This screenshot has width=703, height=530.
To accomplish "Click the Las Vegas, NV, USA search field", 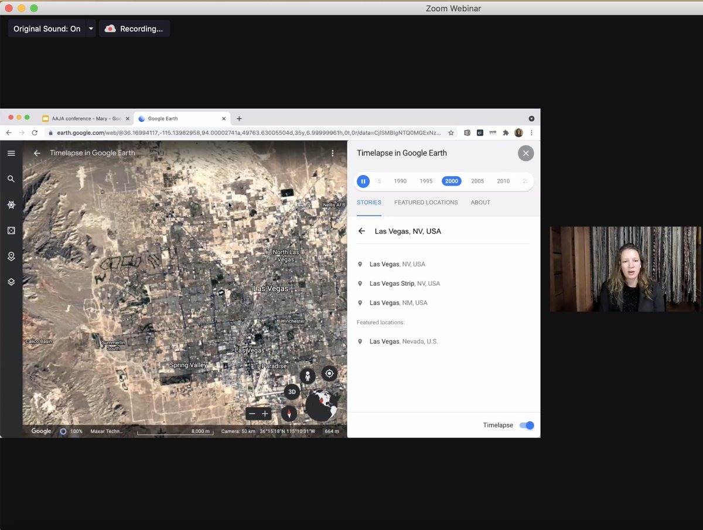I will 452,231.
